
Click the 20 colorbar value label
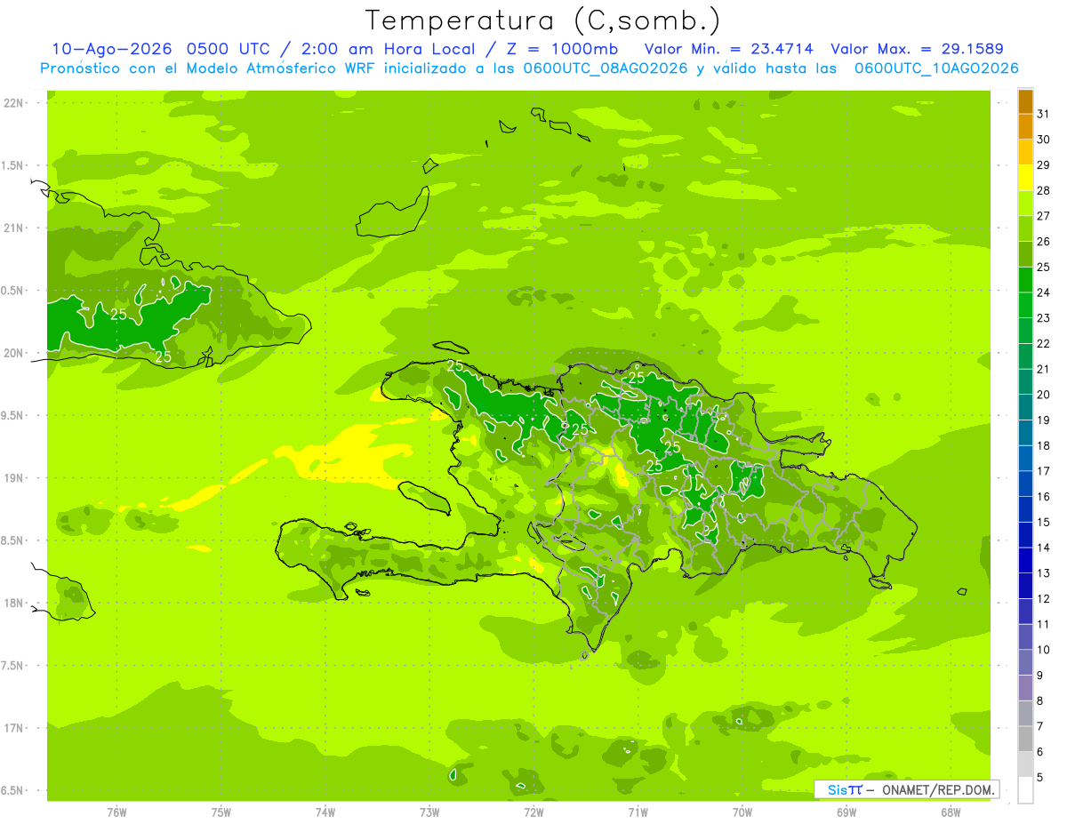(x=1044, y=395)
